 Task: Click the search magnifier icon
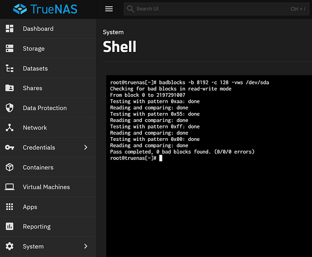click(131, 9)
